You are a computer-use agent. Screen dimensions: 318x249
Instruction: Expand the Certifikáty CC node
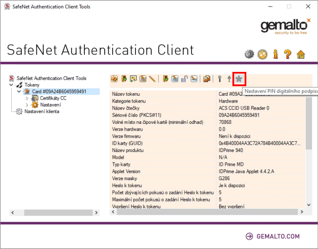click(27, 98)
